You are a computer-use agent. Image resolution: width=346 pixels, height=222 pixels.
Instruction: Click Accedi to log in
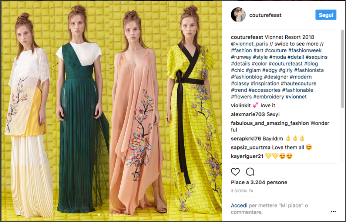pos(239,205)
